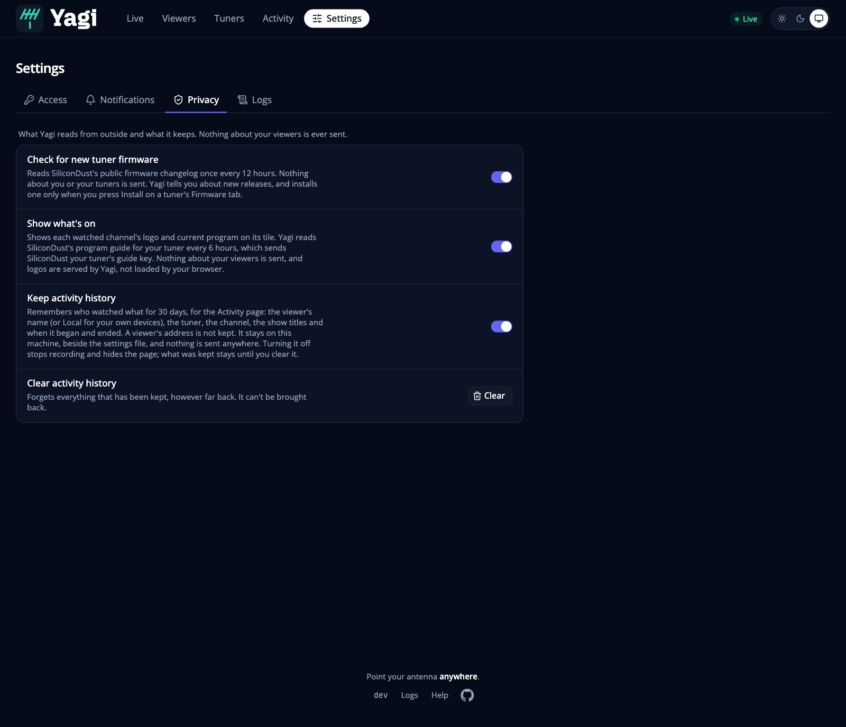Disable Check for new tuner firmware
Viewport: 846px width, 727px height.
click(x=501, y=177)
